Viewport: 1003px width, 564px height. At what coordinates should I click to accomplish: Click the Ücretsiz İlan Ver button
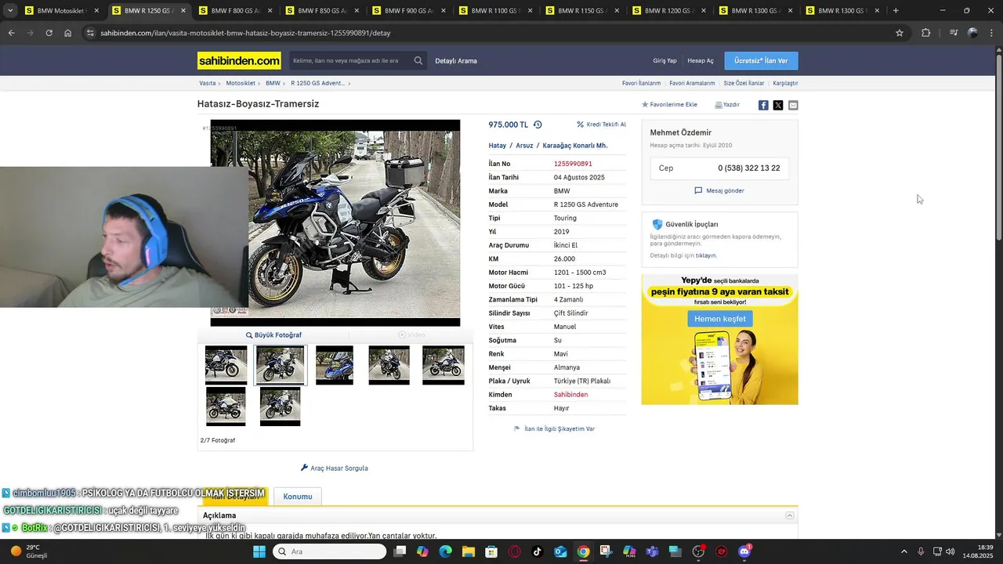pos(761,60)
